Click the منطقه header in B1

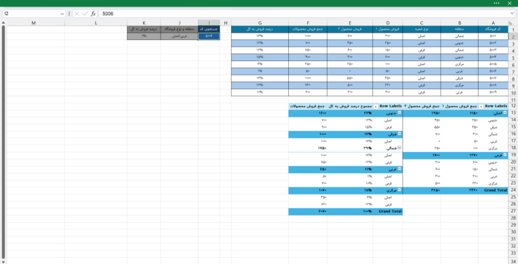point(459,29)
